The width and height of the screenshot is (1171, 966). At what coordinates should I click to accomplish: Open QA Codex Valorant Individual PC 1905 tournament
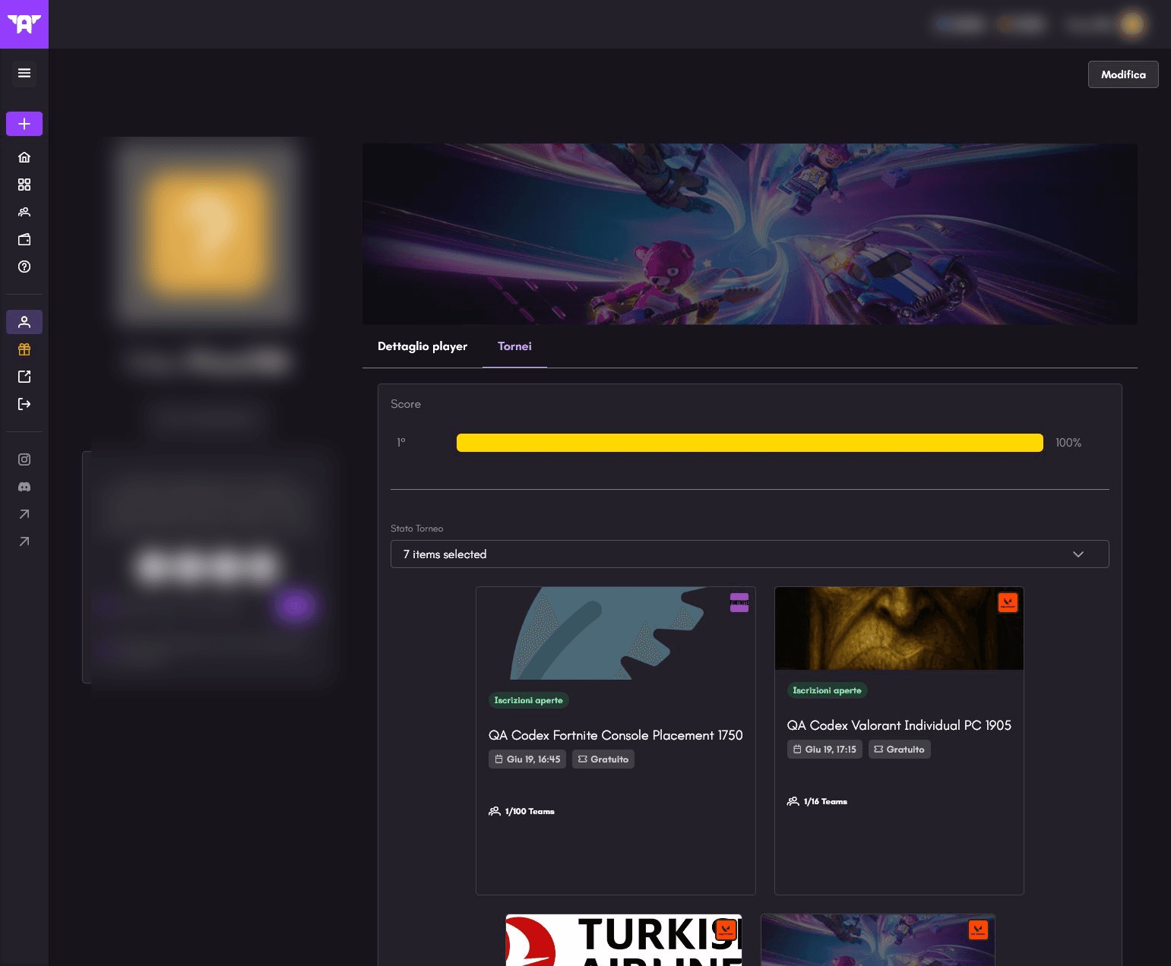tap(899, 725)
